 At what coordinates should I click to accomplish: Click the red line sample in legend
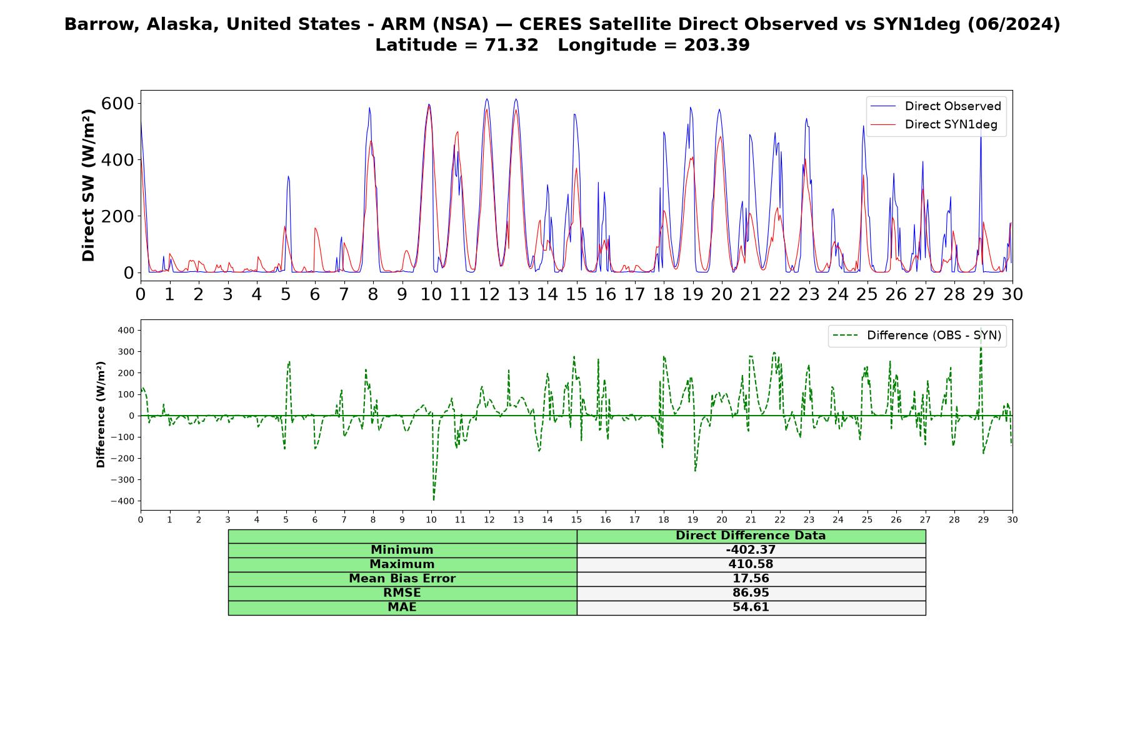(x=884, y=124)
